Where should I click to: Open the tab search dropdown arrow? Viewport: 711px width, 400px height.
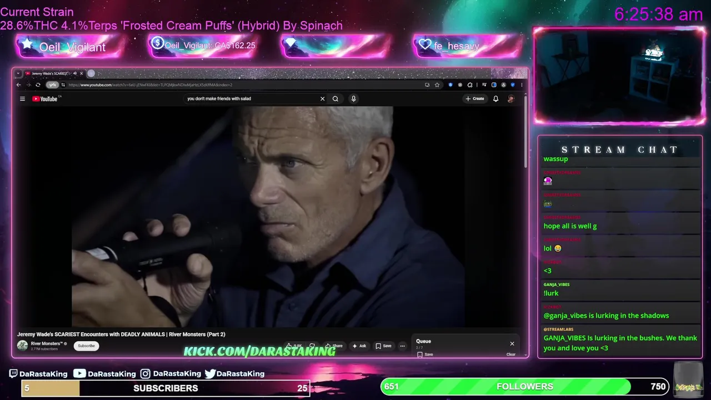point(18,73)
